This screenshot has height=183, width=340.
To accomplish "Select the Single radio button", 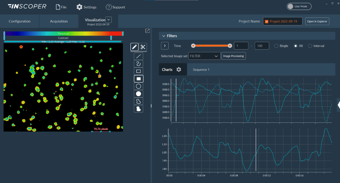I will tap(276, 46).
